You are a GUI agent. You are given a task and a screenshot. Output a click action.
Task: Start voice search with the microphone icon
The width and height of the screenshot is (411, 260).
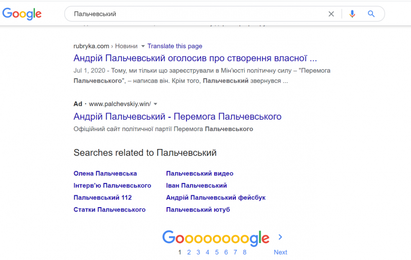coord(352,14)
